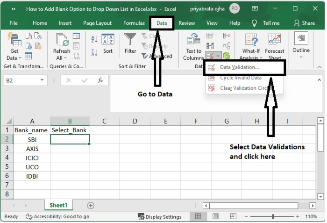Sort Z to A descending
Image resolution: width=327 pixels, height=223 pixels.
[x=94, y=52]
